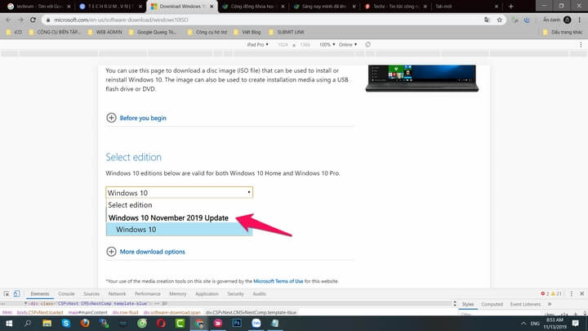Open the WEB ADMIN bookmark folder

point(105,32)
